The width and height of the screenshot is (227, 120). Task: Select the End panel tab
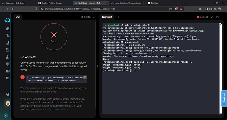(x=17, y=17)
